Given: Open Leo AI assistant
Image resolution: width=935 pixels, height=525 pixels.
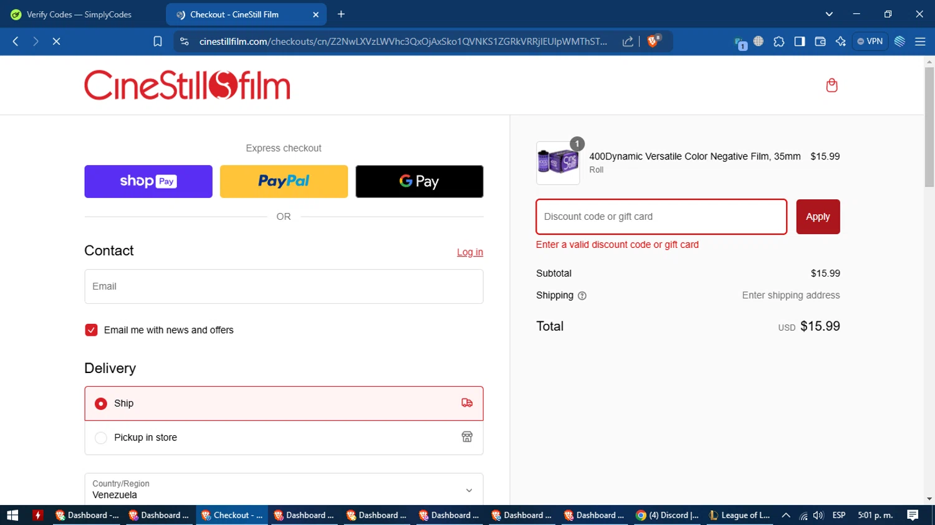Looking at the screenshot, I should pyautogui.click(x=840, y=41).
